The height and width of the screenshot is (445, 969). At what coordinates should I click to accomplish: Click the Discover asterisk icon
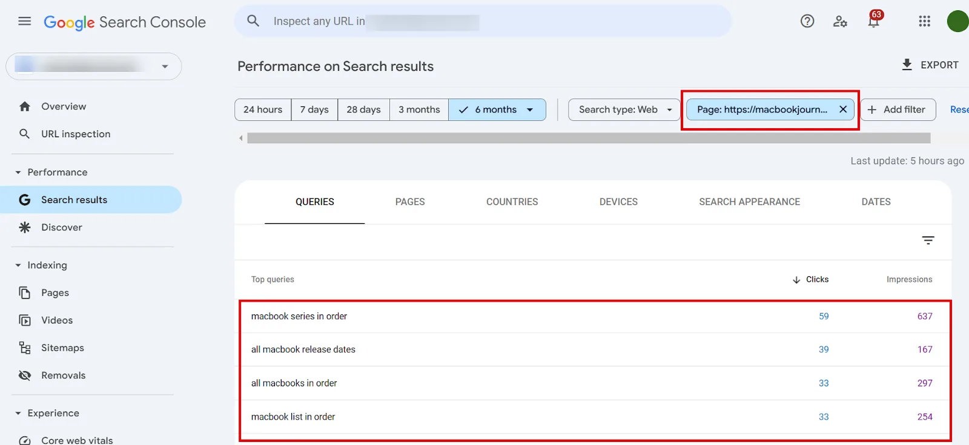pos(25,227)
